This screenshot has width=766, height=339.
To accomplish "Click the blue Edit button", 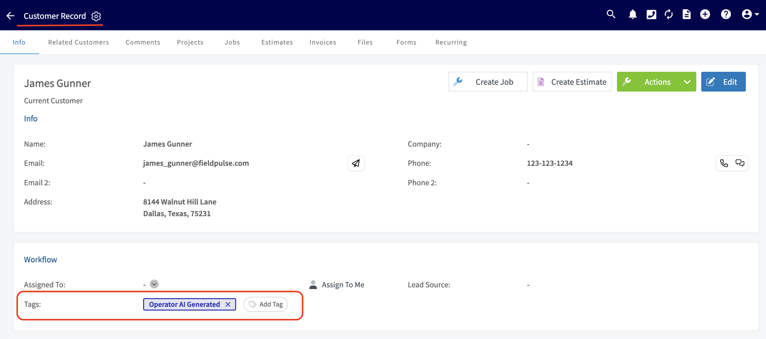I will click(723, 82).
